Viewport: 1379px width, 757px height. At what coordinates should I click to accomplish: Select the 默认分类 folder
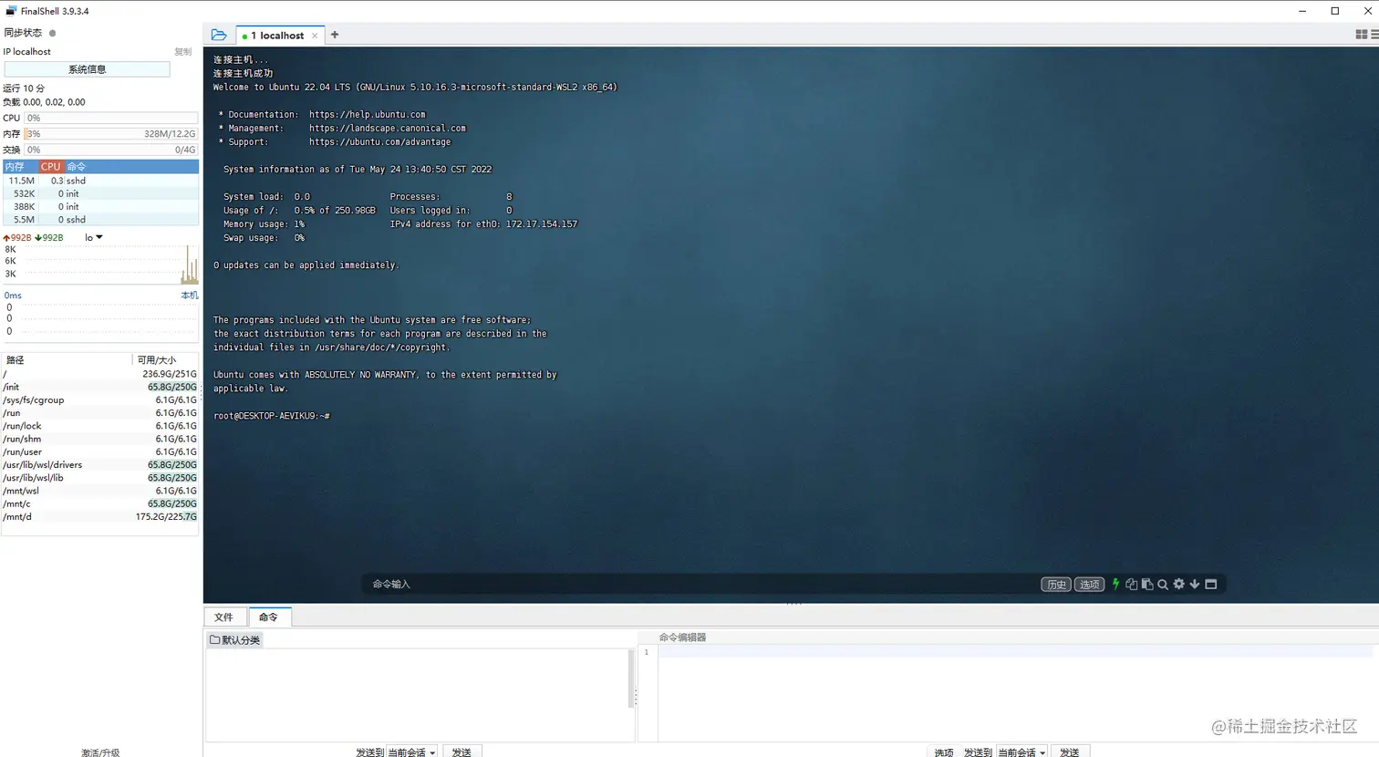coord(235,640)
